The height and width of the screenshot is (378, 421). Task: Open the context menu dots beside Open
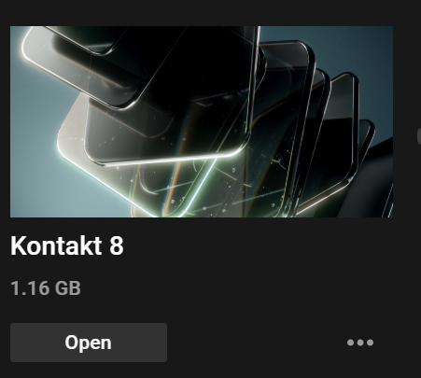click(x=360, y=343)
